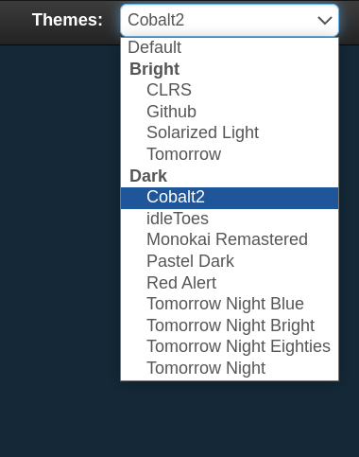Select the last Tomorrow Night option
This screenshot has height=457, width=359.
[230, 368]
